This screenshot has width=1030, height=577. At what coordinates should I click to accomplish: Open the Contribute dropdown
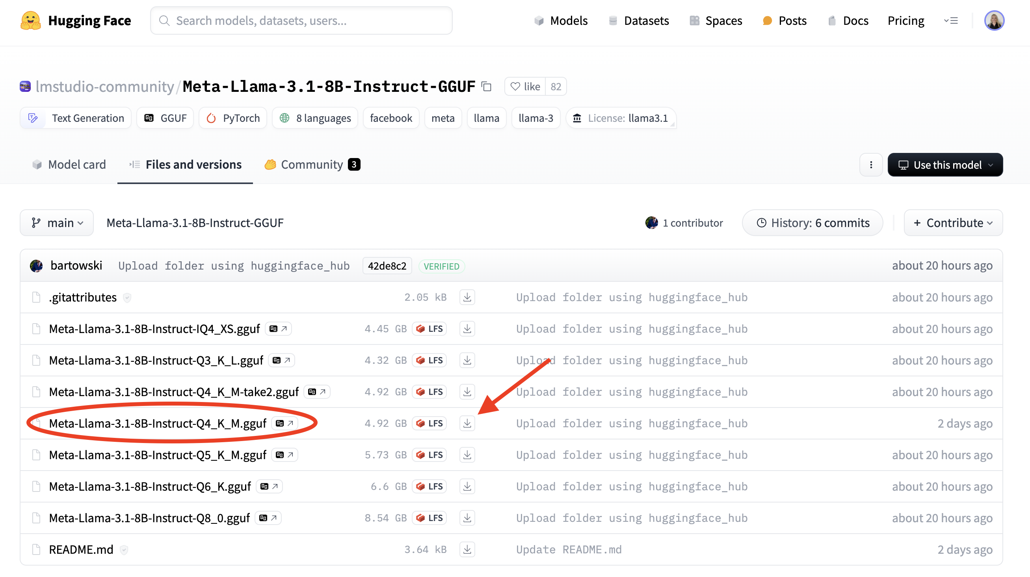pos(953,223)
